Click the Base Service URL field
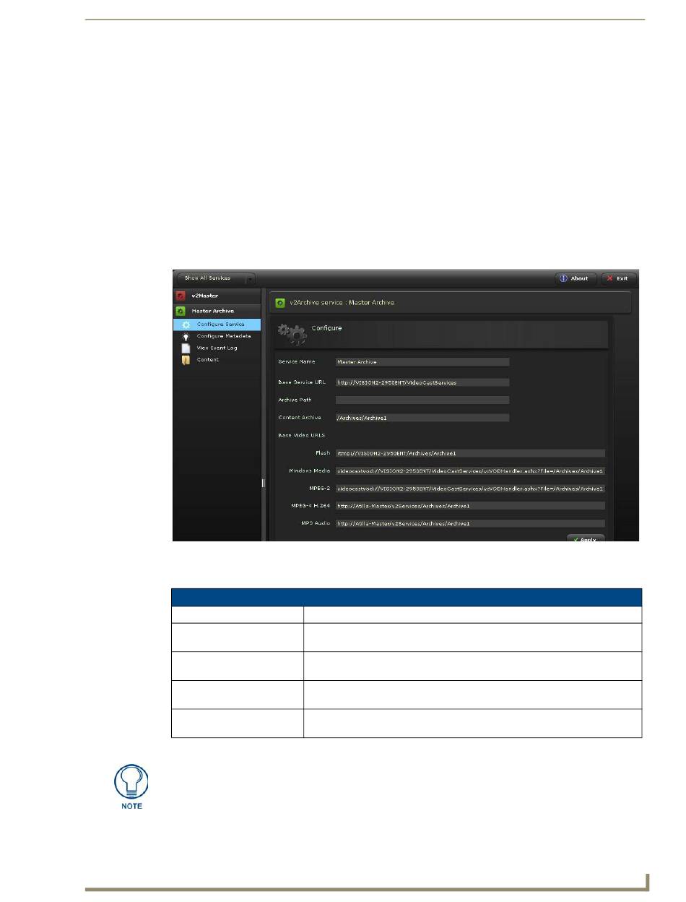This screenshot has height=902, width=686. [422, 382]
